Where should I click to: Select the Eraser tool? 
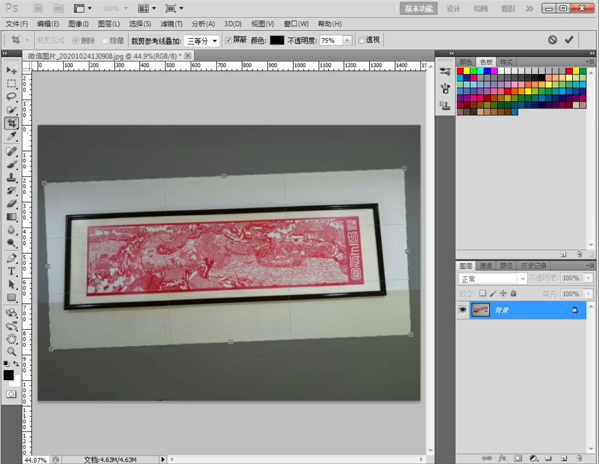click(12, 203)
